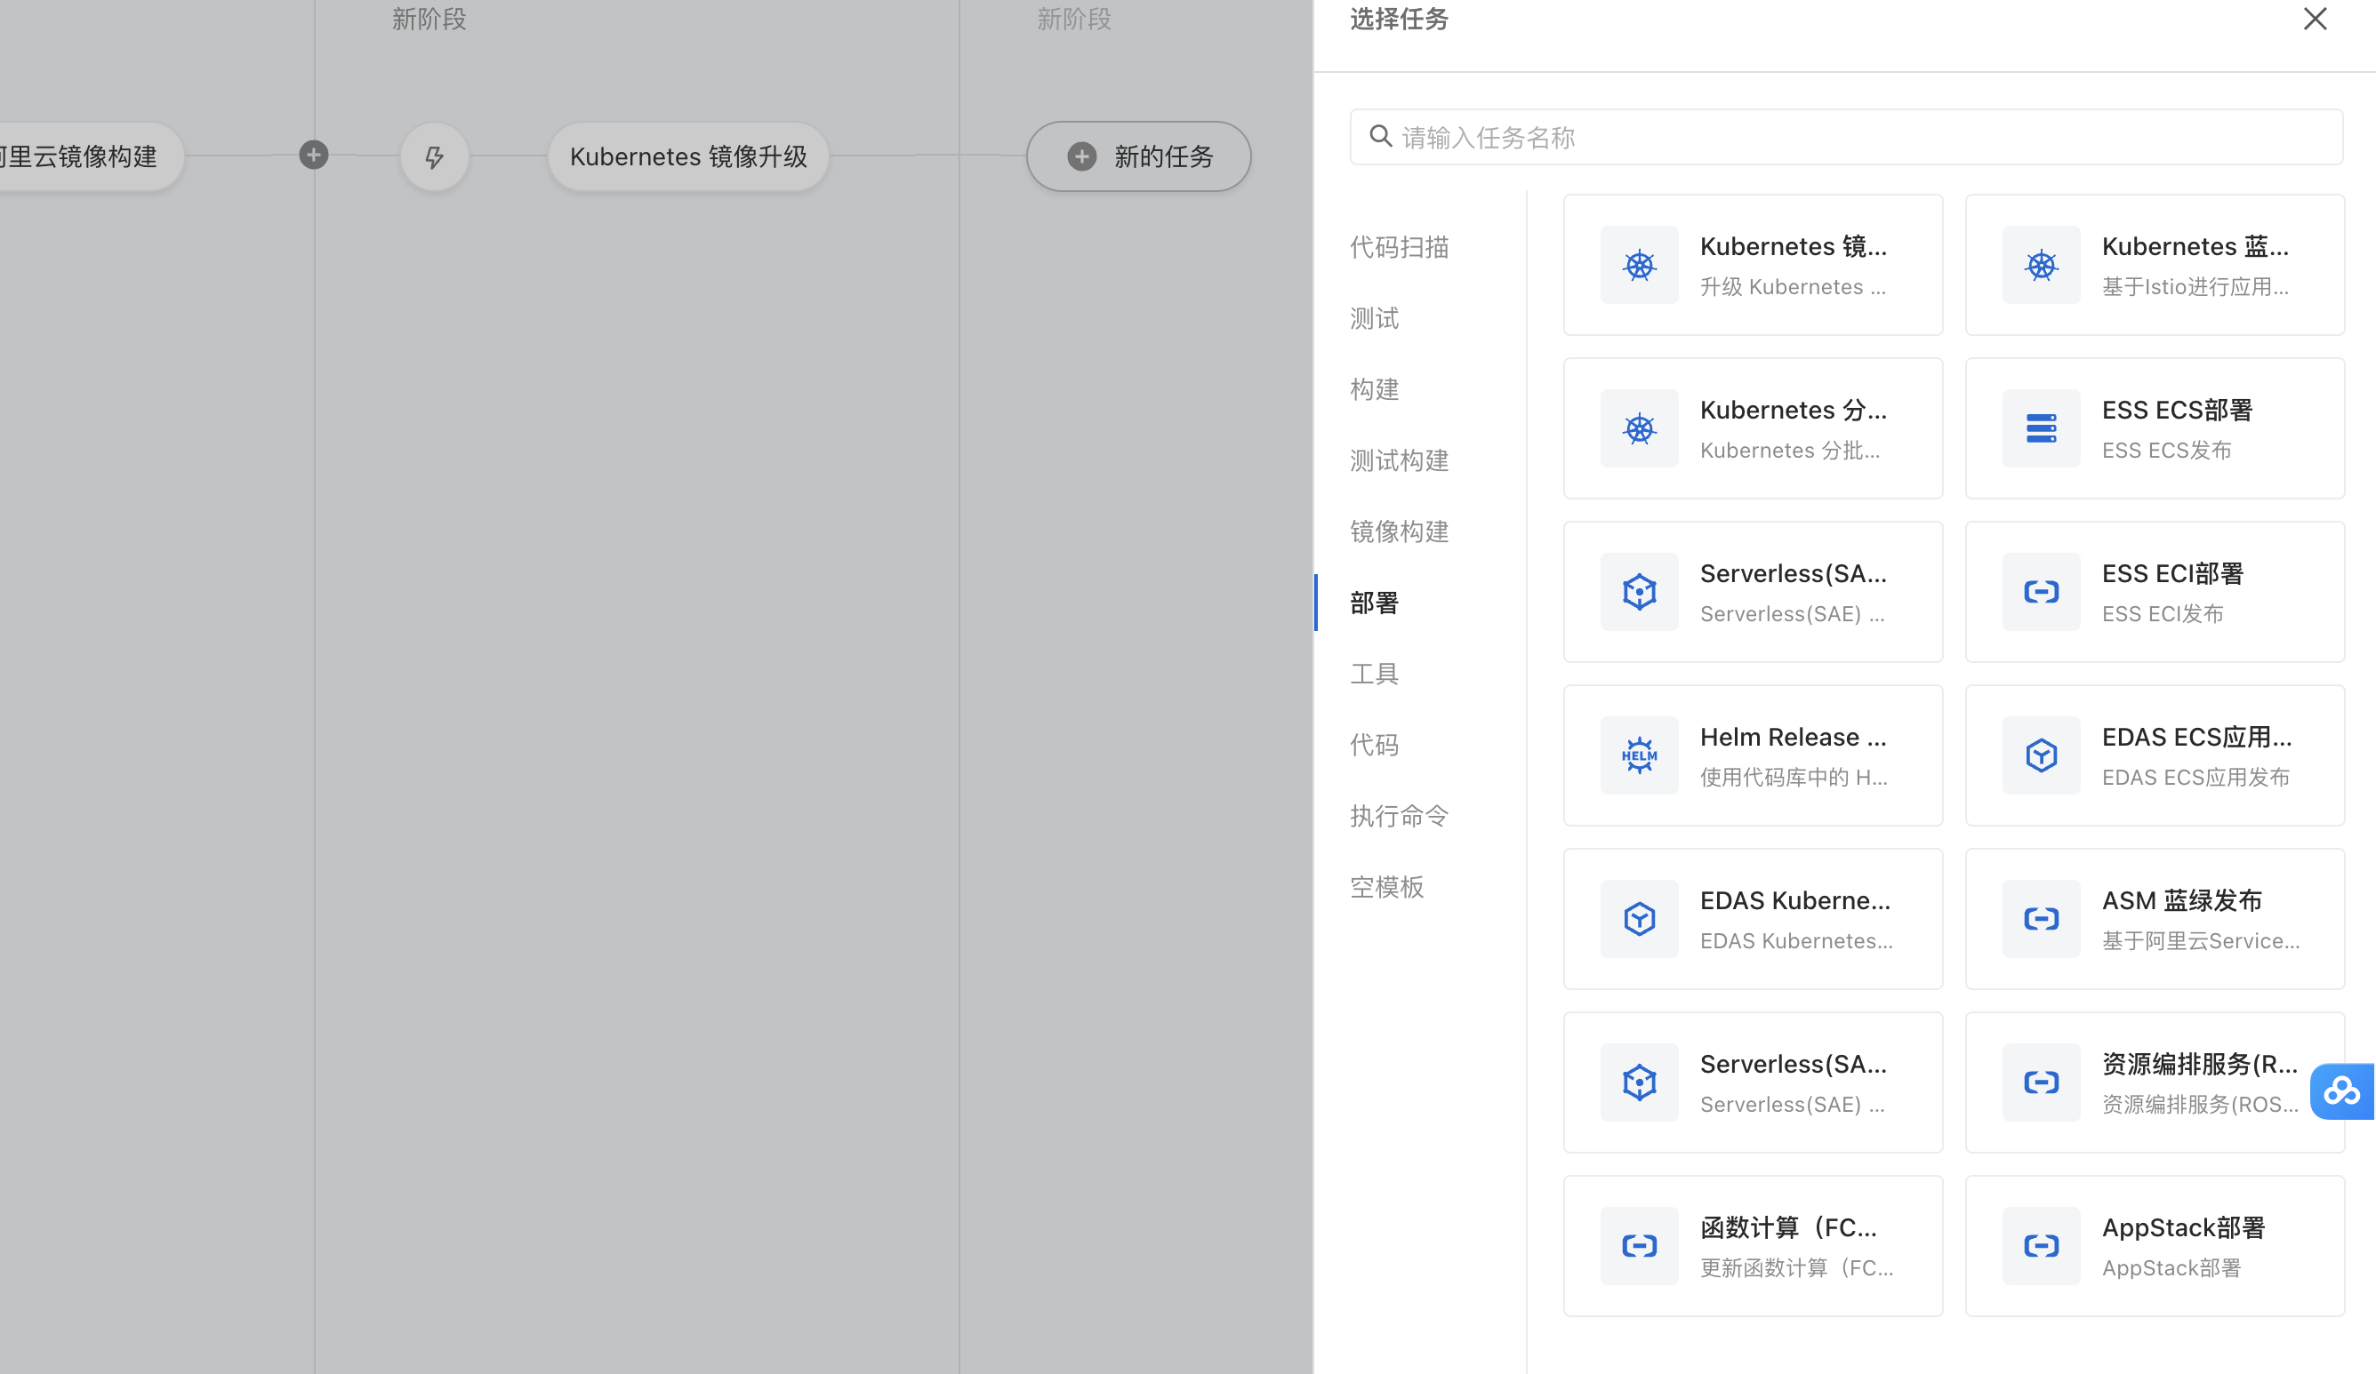This screenshot has height=1374, width=2376.
Task: Click the ASM 蓝绿发布 bracket icon
Action: 2041,919
